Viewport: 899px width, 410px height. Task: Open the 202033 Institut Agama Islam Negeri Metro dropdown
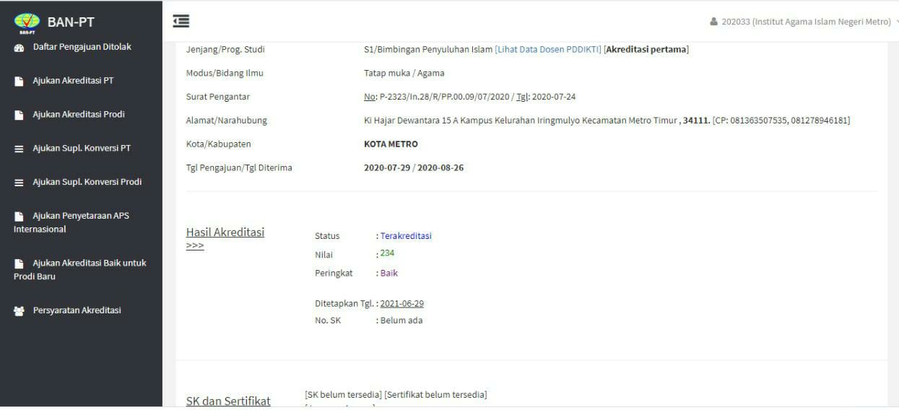[806, 22]
